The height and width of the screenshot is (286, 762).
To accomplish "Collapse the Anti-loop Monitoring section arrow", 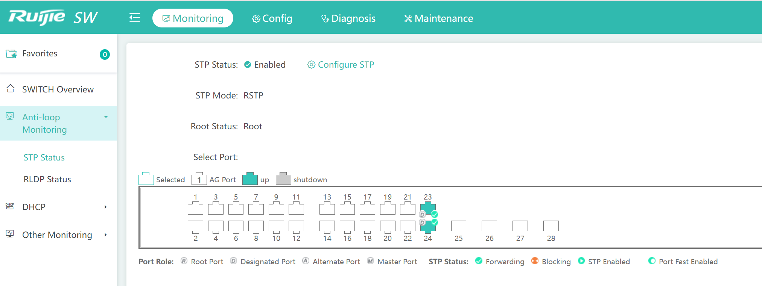I will click(106, 117).
